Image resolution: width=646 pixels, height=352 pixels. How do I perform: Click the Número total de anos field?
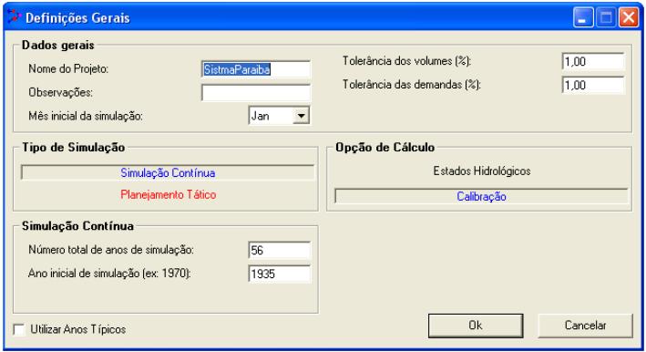click(x=280, y=250)
